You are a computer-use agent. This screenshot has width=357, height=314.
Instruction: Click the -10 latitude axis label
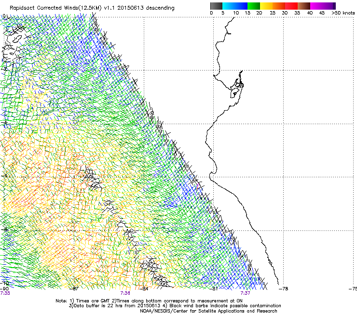coord(4,283)
